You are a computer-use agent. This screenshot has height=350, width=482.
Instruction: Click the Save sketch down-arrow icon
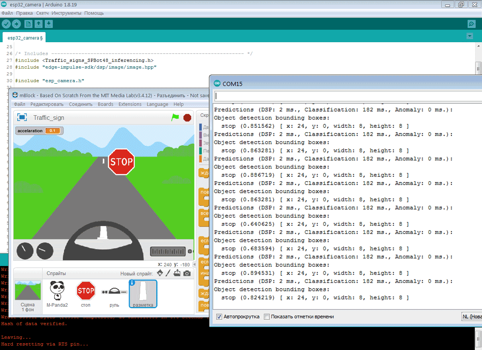tap(49, 24)
